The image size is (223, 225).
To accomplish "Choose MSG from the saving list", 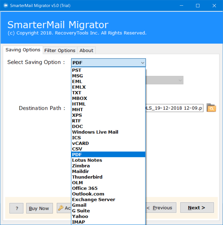I will coord(108,76).
